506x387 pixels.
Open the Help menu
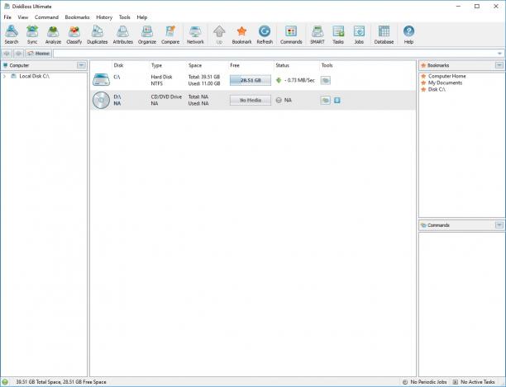141,17
